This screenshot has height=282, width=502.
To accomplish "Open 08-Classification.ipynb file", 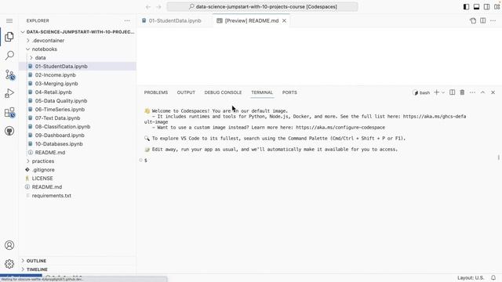I will tap(78, 127).
